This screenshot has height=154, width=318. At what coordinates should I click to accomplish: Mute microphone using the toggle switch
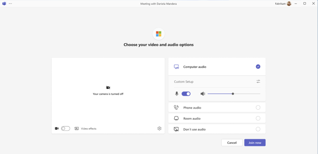click(186, 94)
